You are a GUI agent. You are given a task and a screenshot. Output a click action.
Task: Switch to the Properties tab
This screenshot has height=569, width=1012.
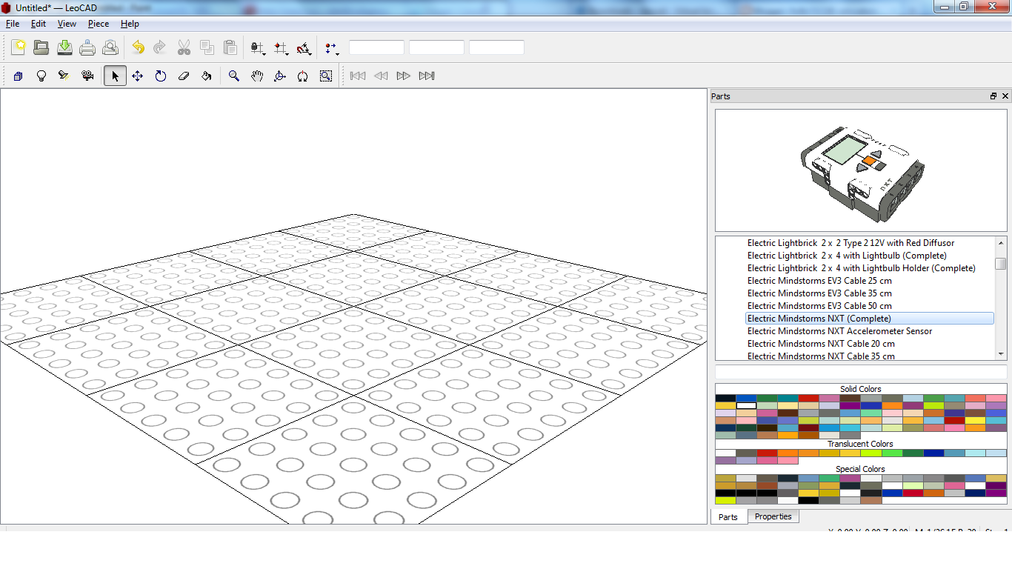[x=773, y=516]
